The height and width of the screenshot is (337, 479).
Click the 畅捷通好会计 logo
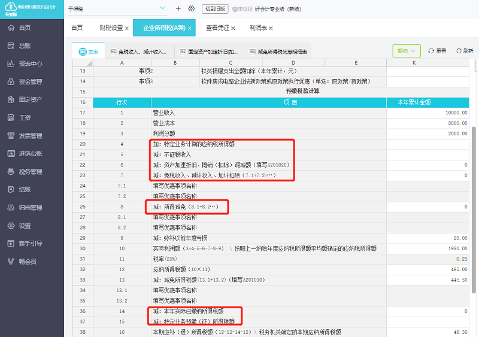click(x=31, y=9)
